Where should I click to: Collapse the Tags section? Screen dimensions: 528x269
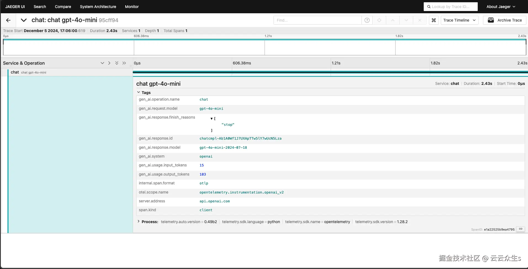click(x=144, y=92)
